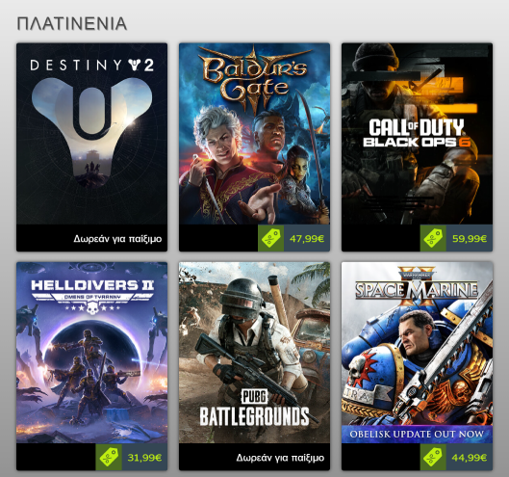
Task: Click the discount tag icon on Black Ops 6
Action: [x=433, y=238]
